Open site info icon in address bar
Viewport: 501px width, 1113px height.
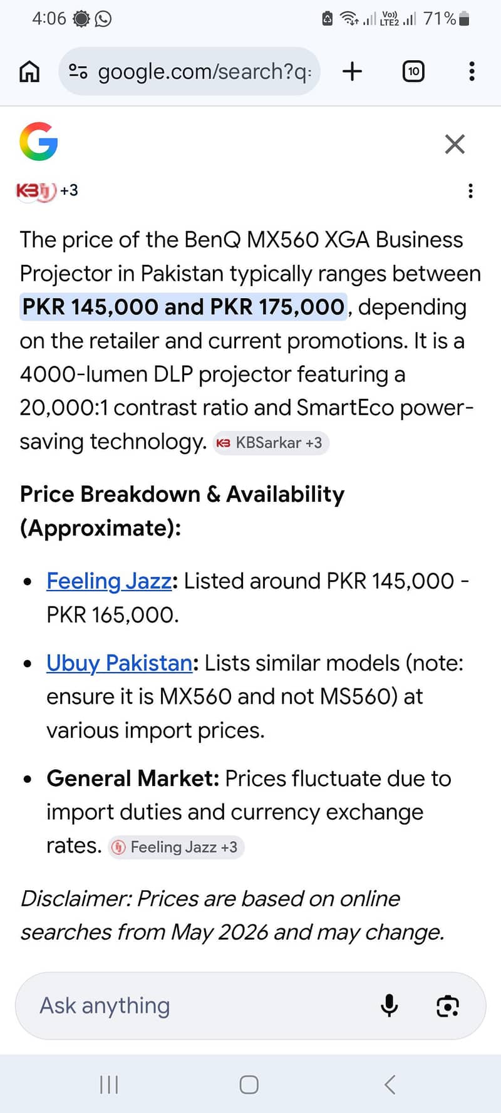click(78, 71)
